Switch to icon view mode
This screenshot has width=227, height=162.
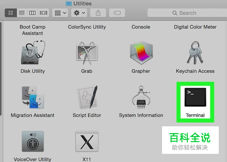[11, 13]
